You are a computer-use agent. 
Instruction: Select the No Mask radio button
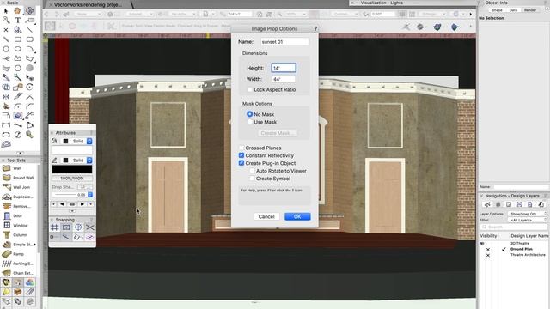249,114
